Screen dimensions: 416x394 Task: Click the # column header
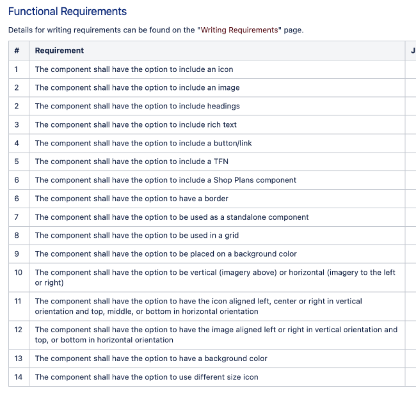click(x=17, y=50)
